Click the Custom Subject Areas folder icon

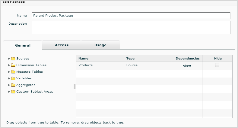[13, 92]
